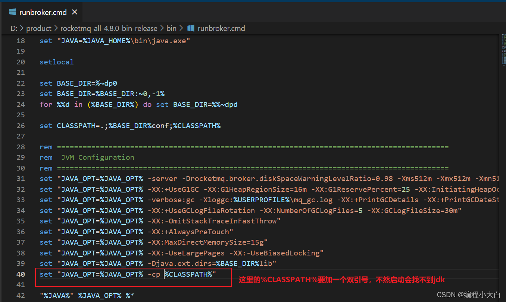
Task: Click the 'for %%d in' loop line
Action: (x=138, y=104)
